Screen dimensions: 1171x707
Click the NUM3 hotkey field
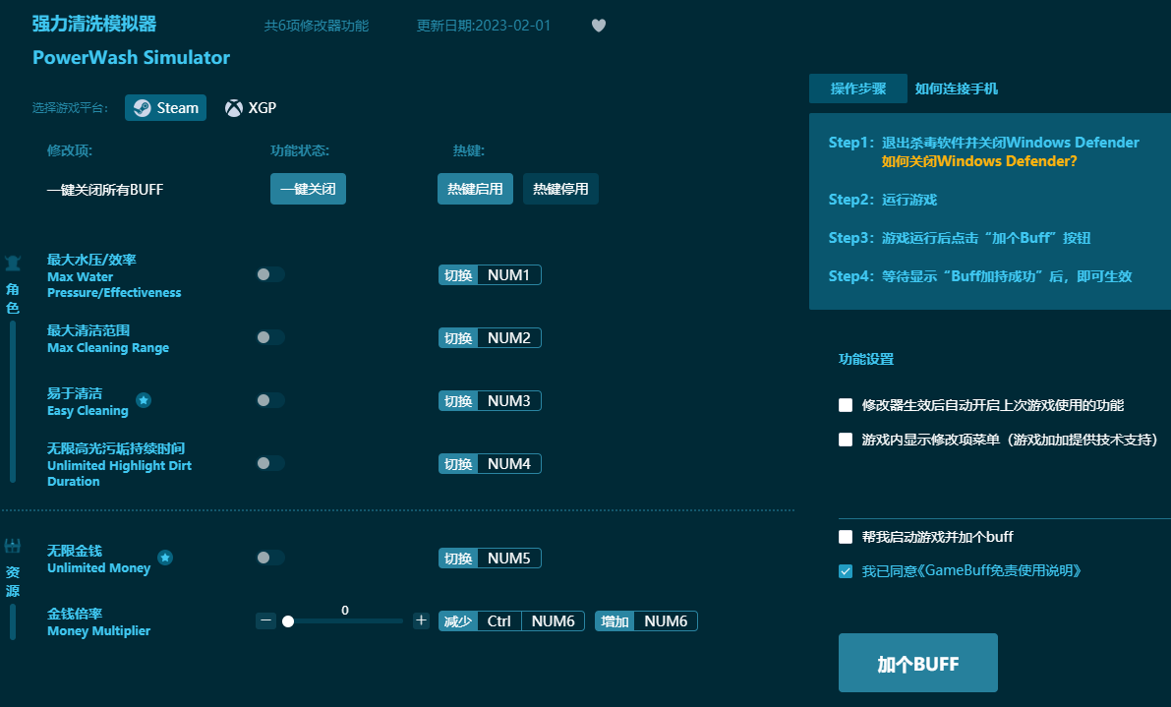(x=508, y=401)
